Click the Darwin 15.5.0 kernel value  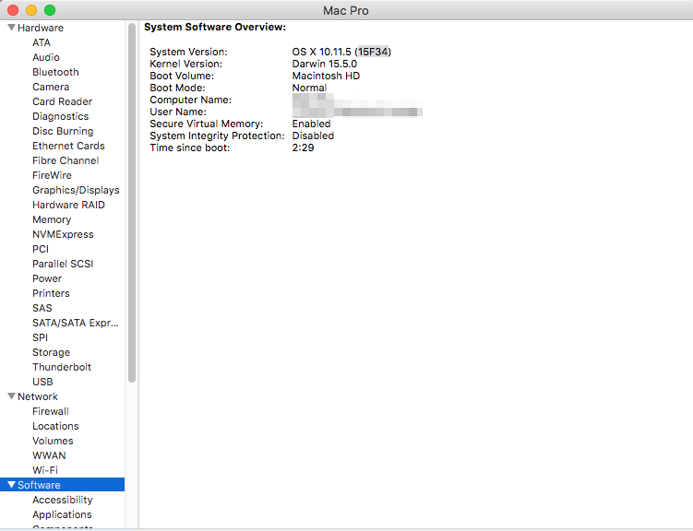[325, 64]
